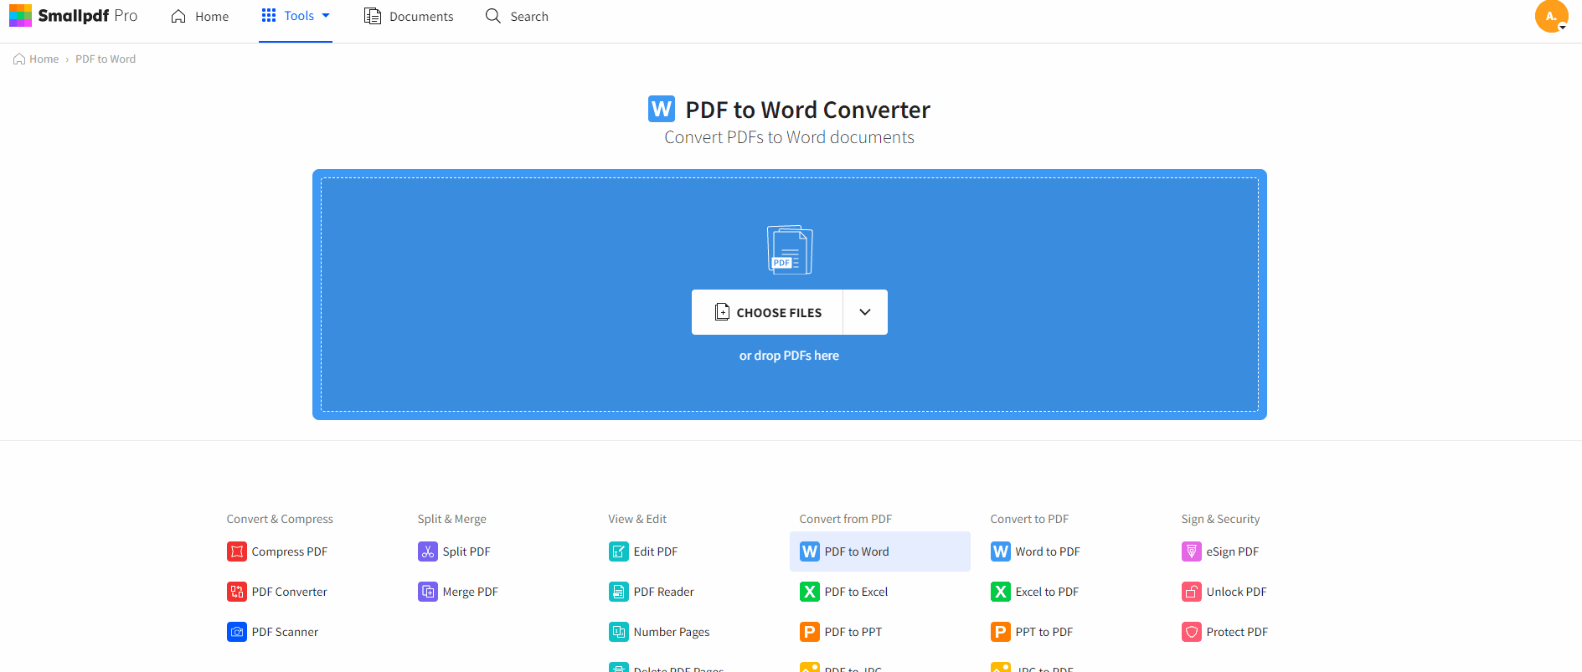The image size is (1582, 672).
Task: Click the Split & Merge heading
Action: pos(452,519)
